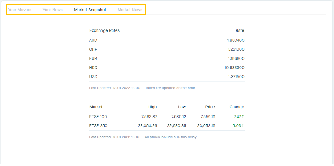Click the High column header

(x=152, y=107)
